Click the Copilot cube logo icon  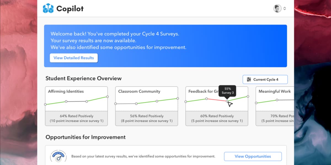click(48, 9)
